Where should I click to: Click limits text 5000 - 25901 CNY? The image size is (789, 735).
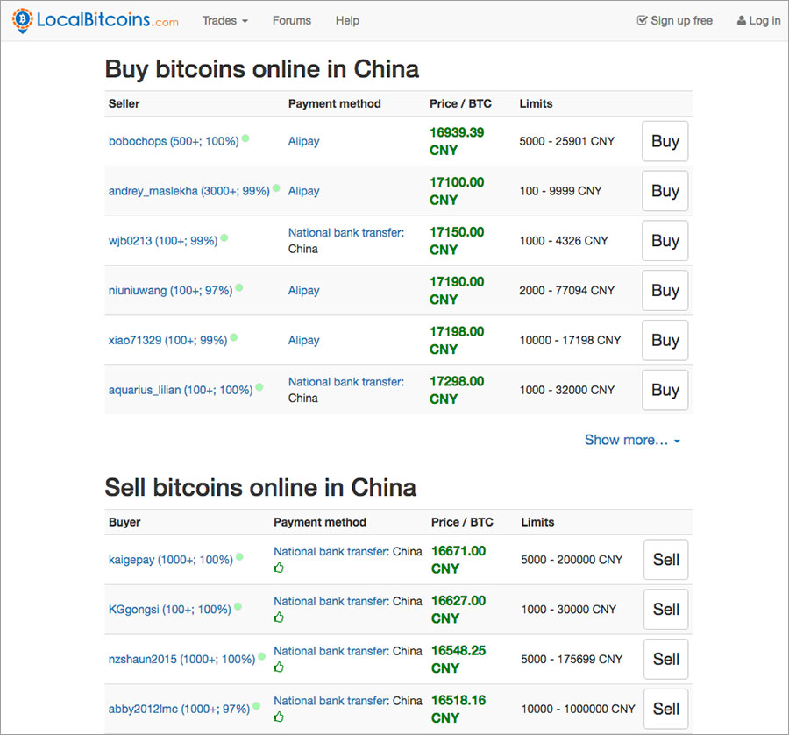click(567, 141)
